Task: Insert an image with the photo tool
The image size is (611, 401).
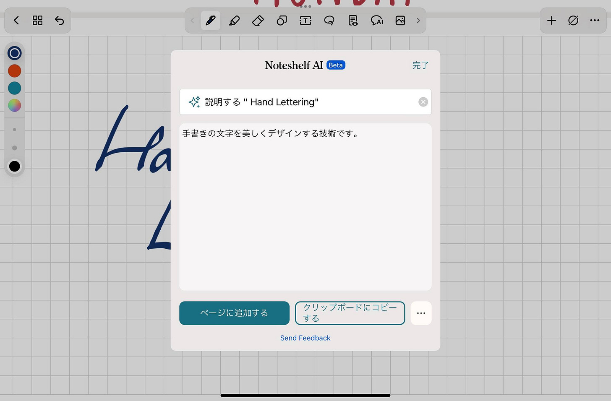Action: click(400, 21)
